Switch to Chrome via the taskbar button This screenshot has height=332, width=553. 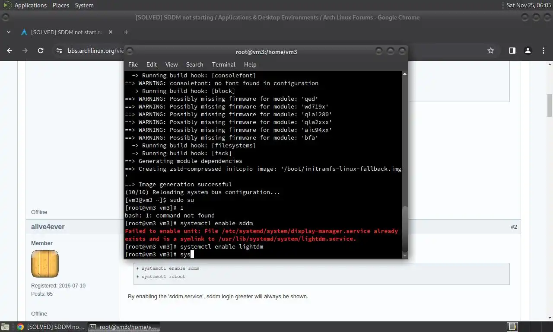point(51,327)
